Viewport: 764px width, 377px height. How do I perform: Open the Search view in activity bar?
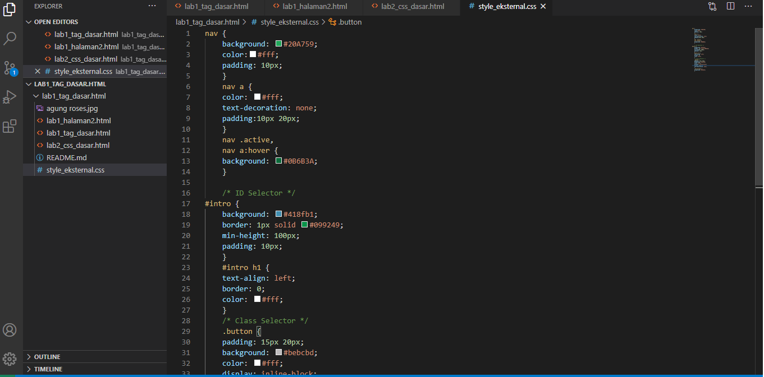[10, 39]
